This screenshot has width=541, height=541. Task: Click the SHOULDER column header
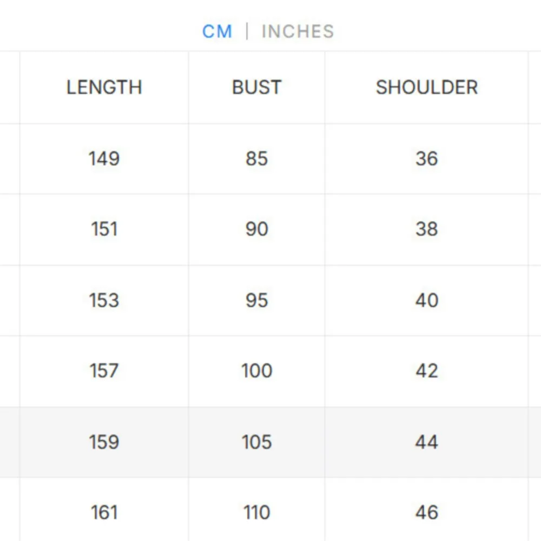pos(427,87)
